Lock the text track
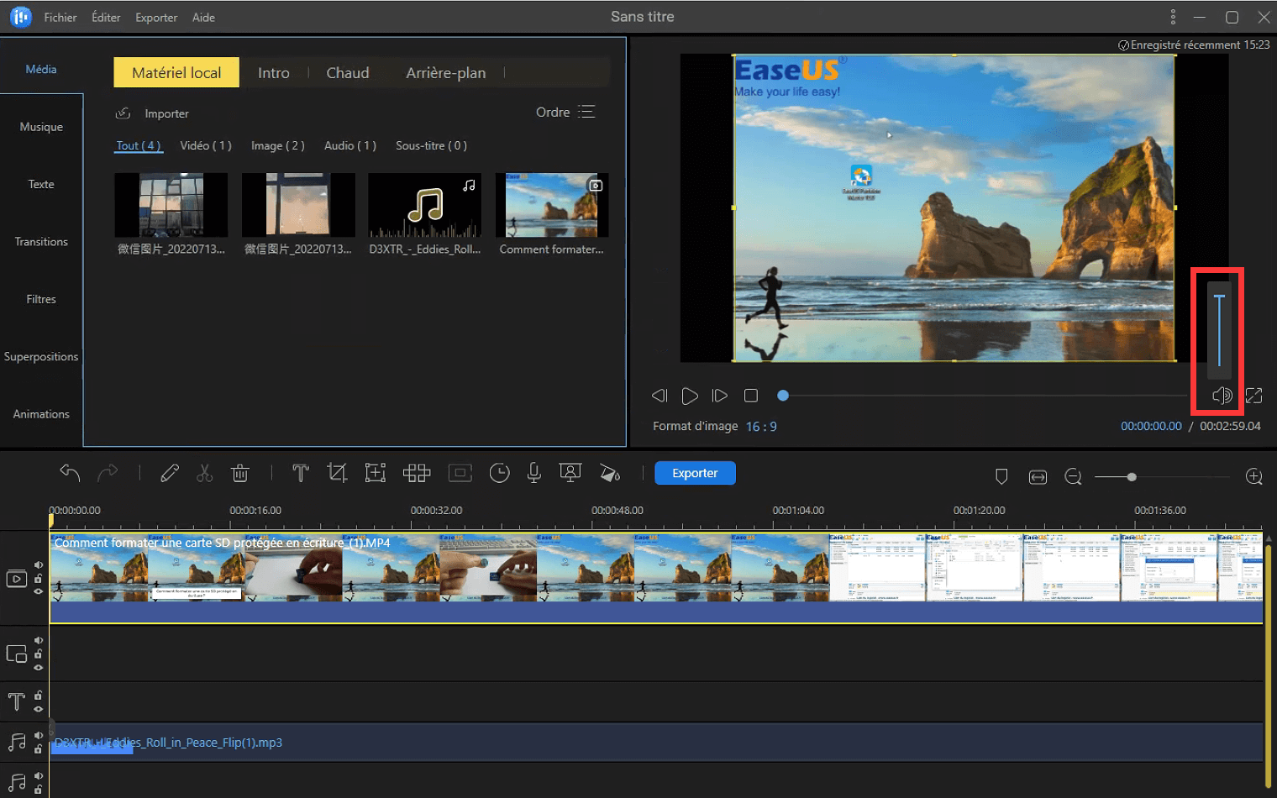1277x798 pixels. click(39, 696)
